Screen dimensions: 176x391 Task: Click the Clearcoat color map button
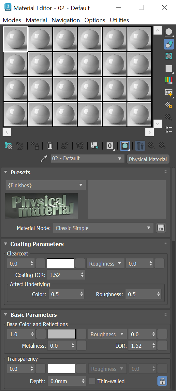click(80, 263)
